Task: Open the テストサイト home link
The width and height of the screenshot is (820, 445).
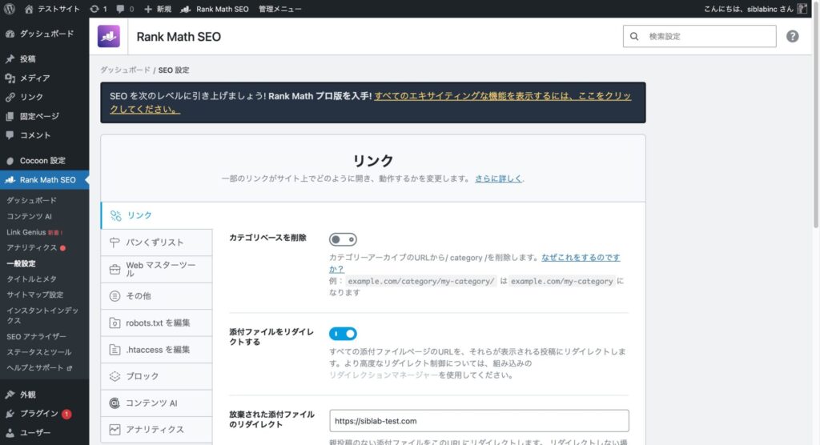Action: pos(52,9)
